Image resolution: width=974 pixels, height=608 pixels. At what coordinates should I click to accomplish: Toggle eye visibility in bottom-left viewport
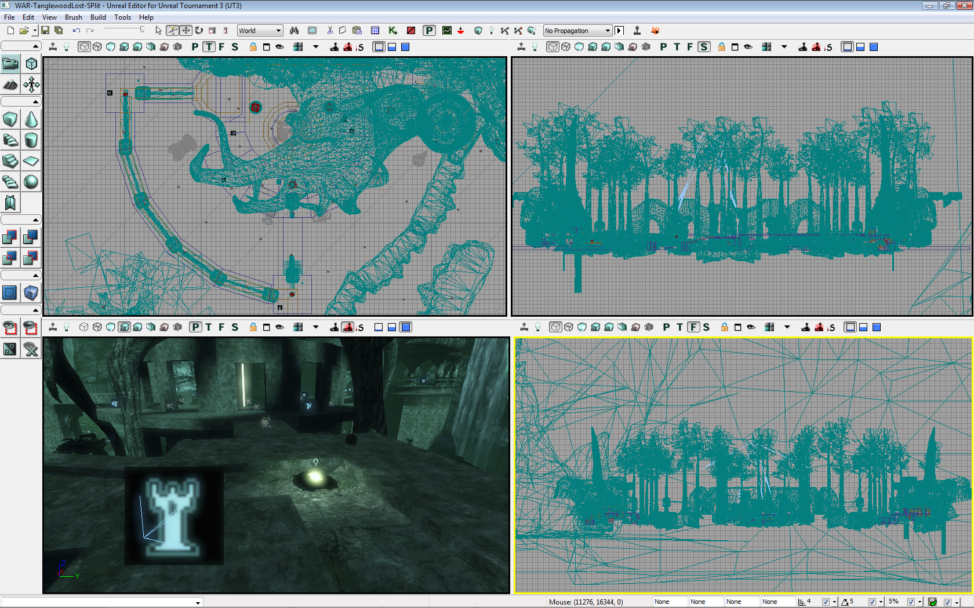coord(279,327)
